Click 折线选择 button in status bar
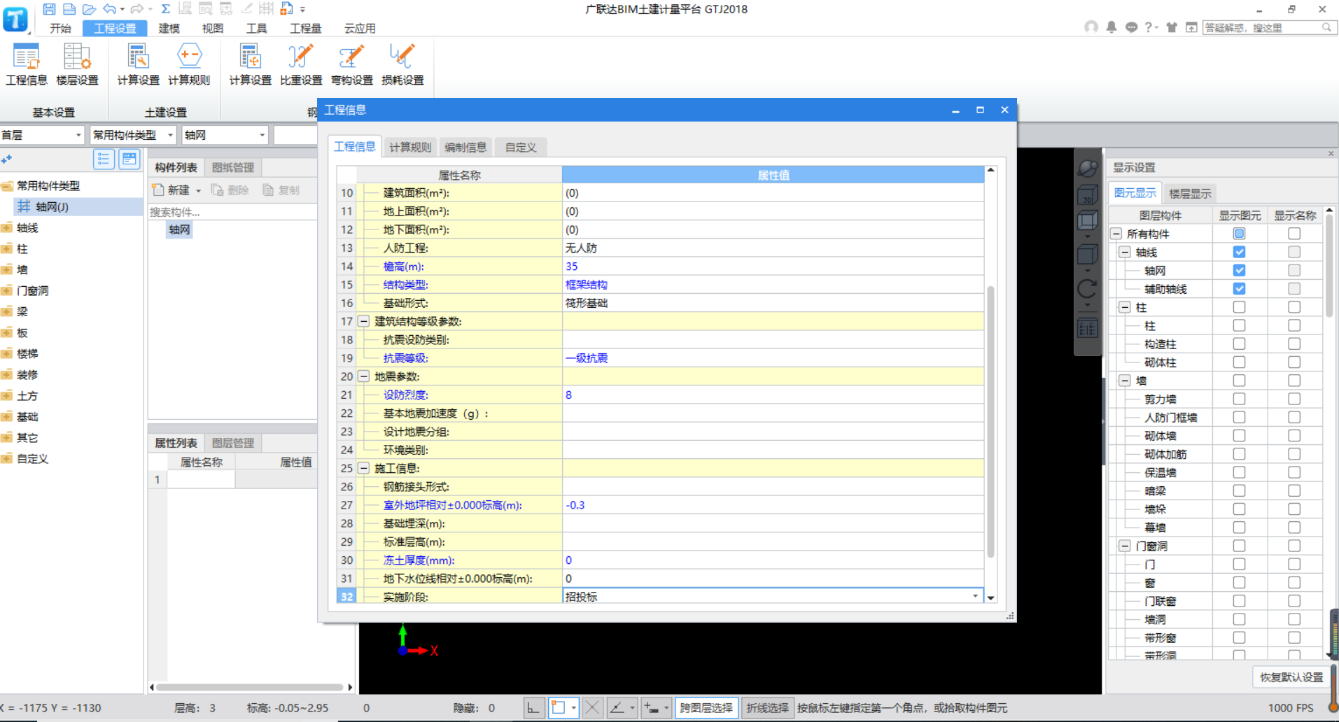 tap(767, 708)
